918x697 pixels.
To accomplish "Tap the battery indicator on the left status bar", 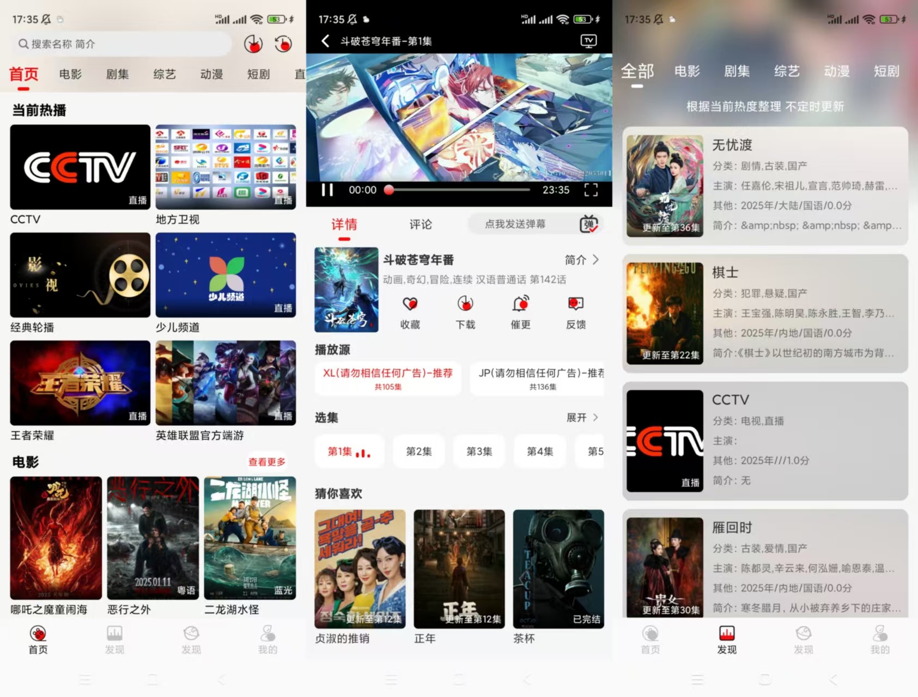I will coord(276,19).
